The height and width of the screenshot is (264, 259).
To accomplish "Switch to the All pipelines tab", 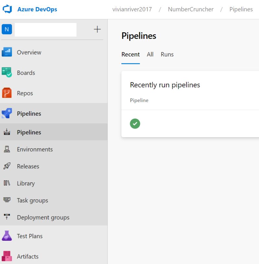I will click(150, 54).
